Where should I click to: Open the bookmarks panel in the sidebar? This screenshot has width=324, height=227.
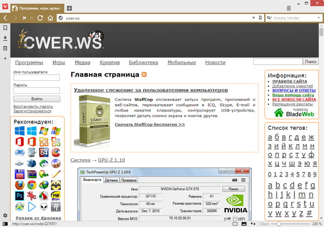tap(5, 27)
